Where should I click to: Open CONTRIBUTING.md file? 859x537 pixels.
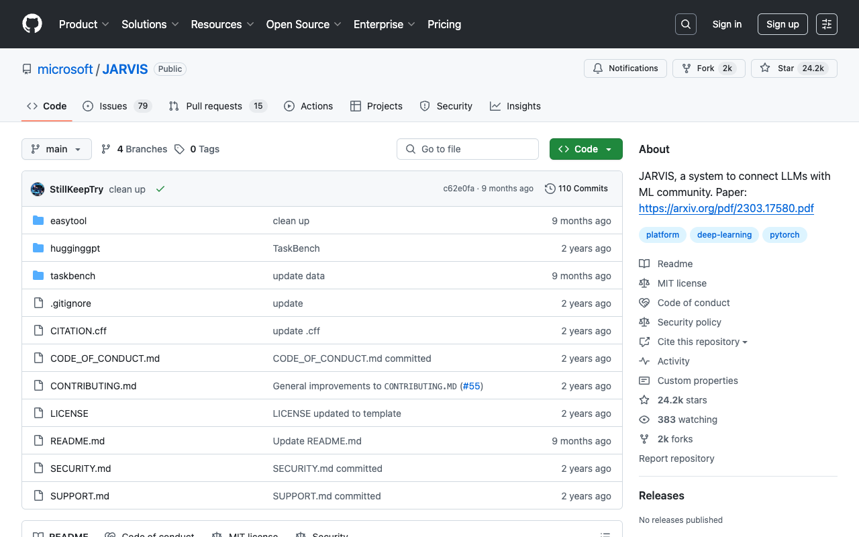(x=93, y=386)
